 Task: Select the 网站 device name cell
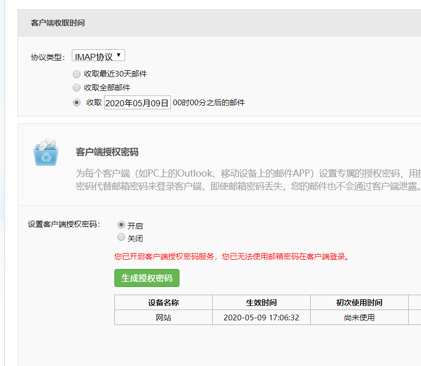[163, 317]
